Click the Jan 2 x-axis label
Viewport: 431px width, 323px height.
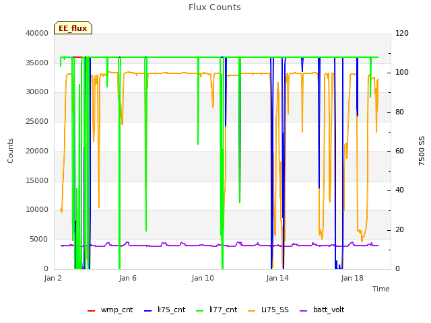point(53,278)
